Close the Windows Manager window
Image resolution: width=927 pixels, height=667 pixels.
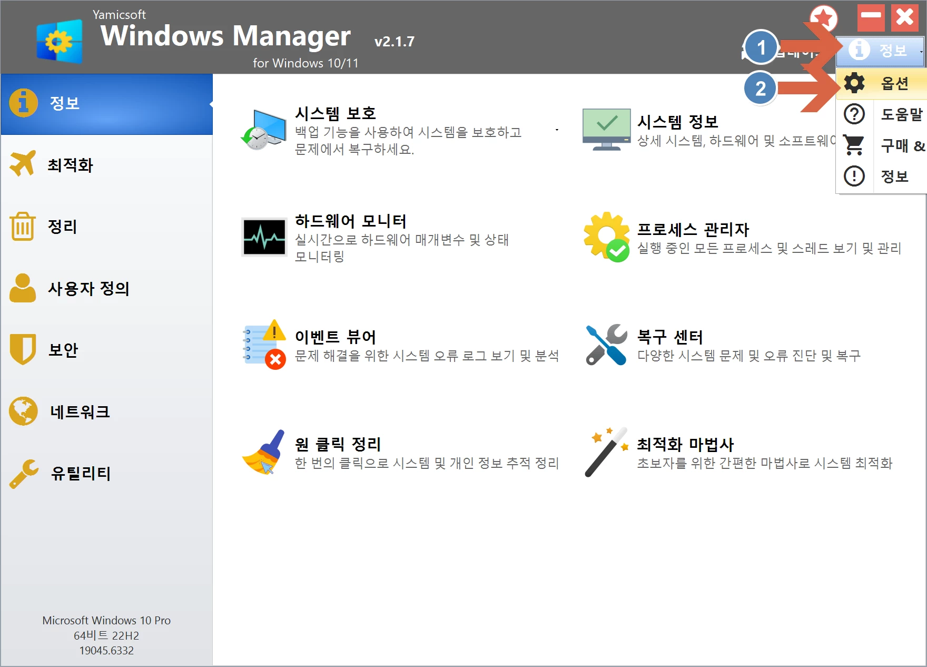pos(905,18)
